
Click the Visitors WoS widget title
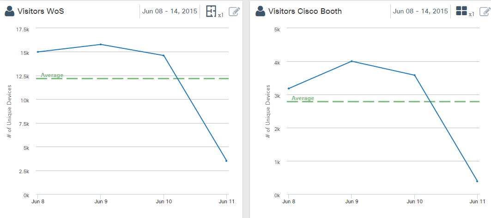click(41, 11)
